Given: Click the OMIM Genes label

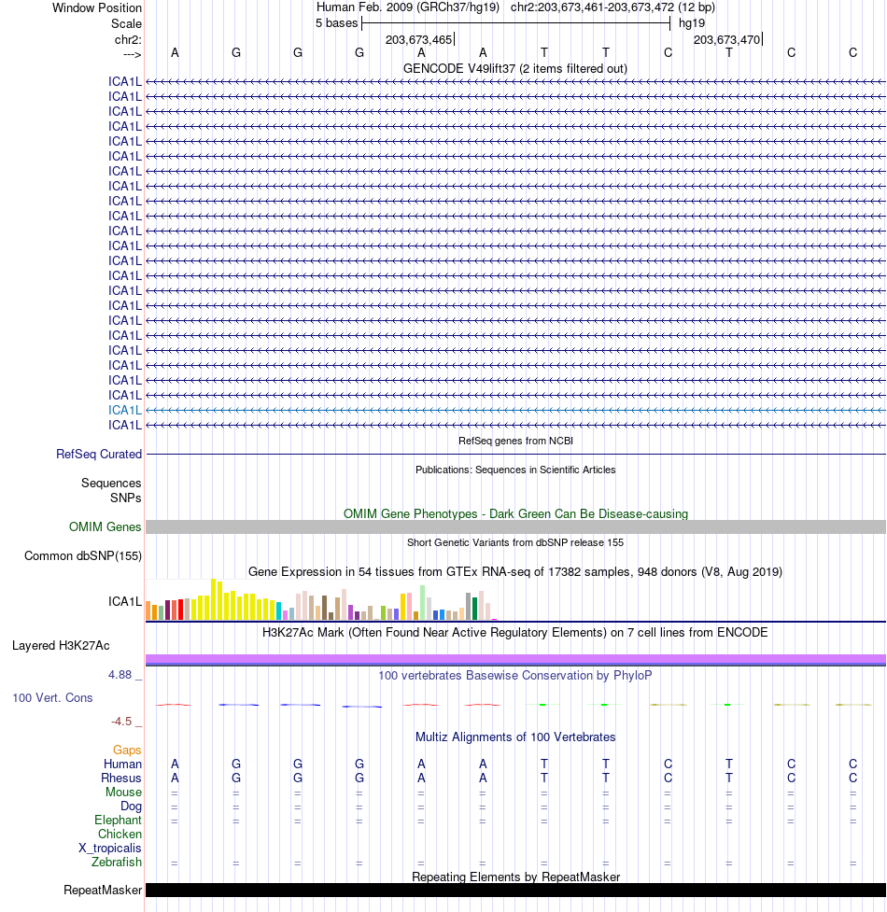Looking at the screenshot, I should [106, 527].
